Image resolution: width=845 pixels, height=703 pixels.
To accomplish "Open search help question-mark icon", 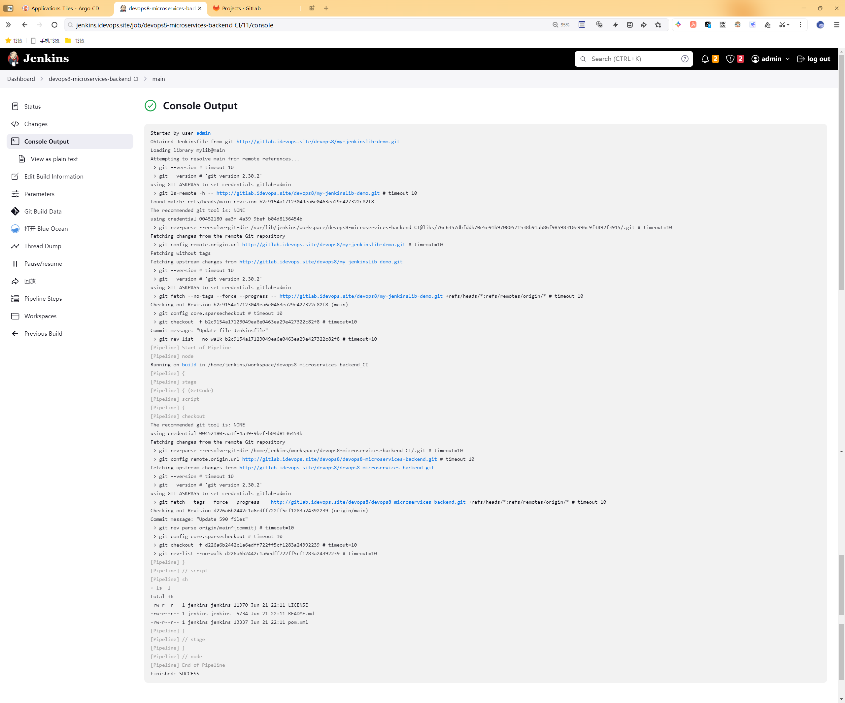I will [685, 59].
